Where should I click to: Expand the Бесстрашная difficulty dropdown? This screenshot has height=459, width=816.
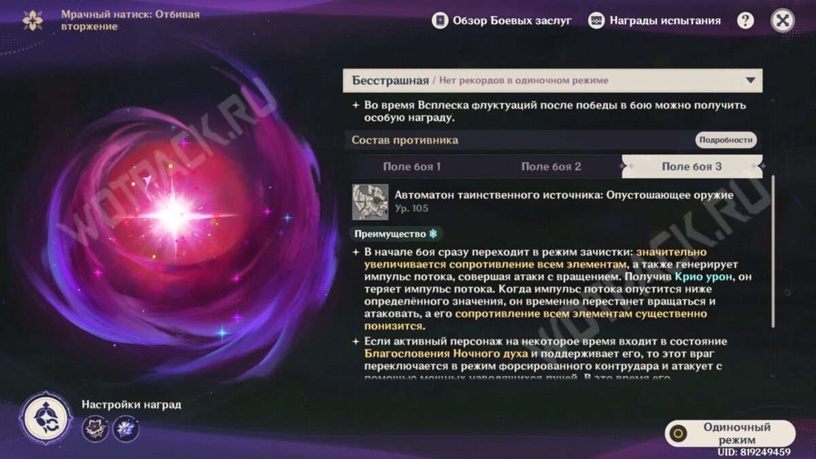(552, 80)
